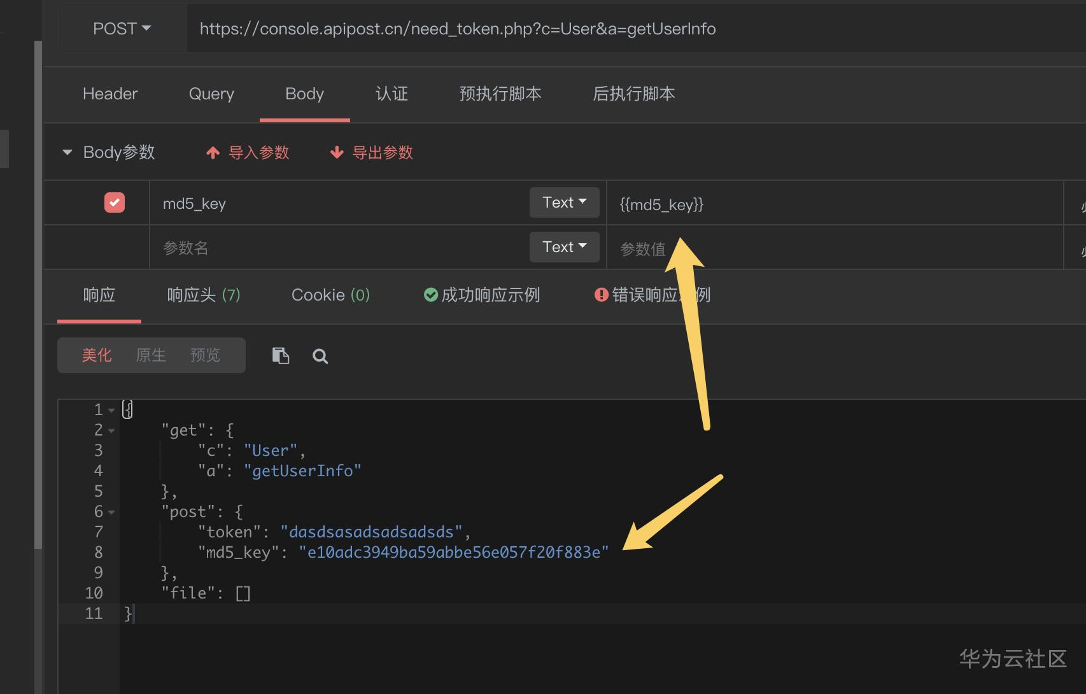Click the empty 参数名 input field
Image resolution: width=1086 pixels, height=694 pixels.
(337, 248)
